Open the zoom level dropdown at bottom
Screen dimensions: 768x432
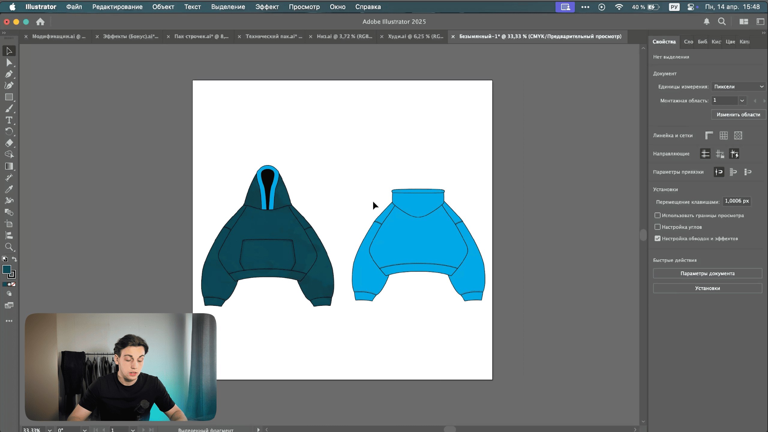50,430
